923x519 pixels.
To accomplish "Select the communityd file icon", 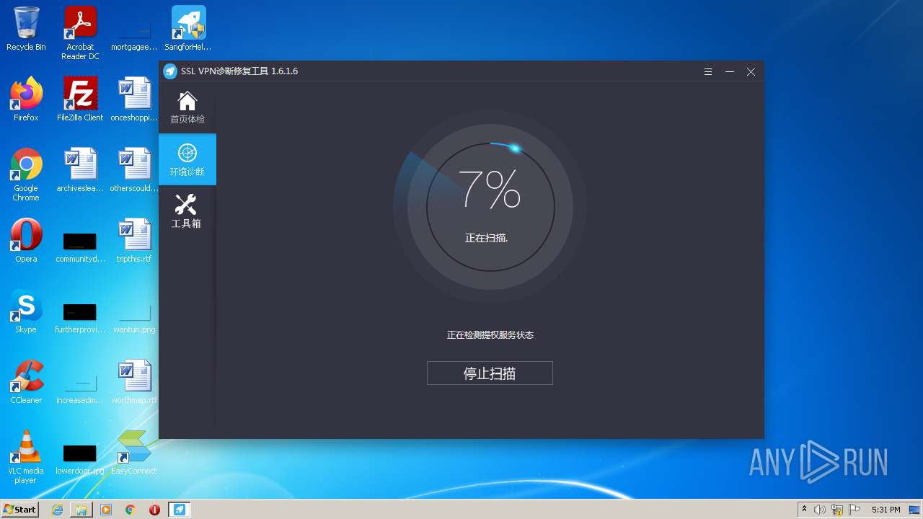I will click(x=80, y=246).
